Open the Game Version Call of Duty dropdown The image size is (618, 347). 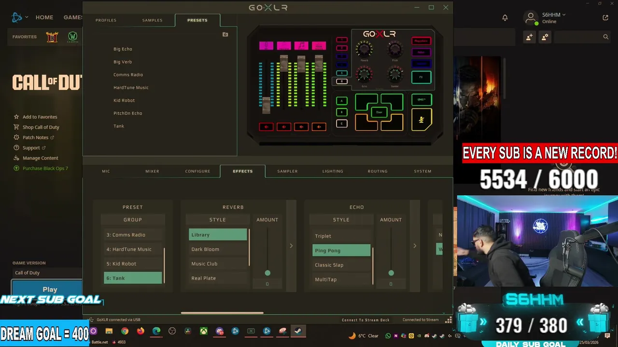tap(47, 273)
